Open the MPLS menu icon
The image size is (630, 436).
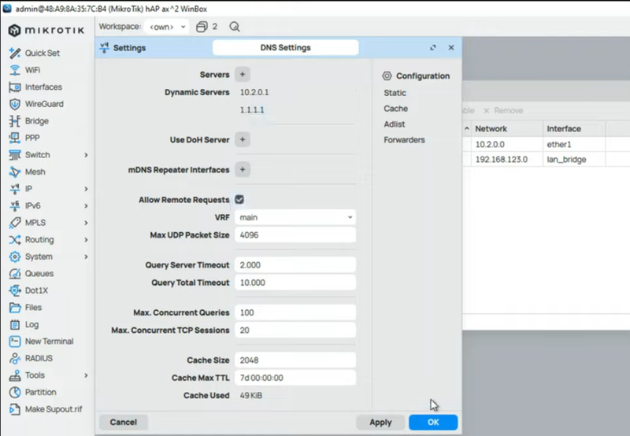pos(15,223)
